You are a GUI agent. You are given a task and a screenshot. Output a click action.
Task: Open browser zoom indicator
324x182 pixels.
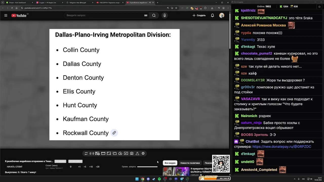168,8
